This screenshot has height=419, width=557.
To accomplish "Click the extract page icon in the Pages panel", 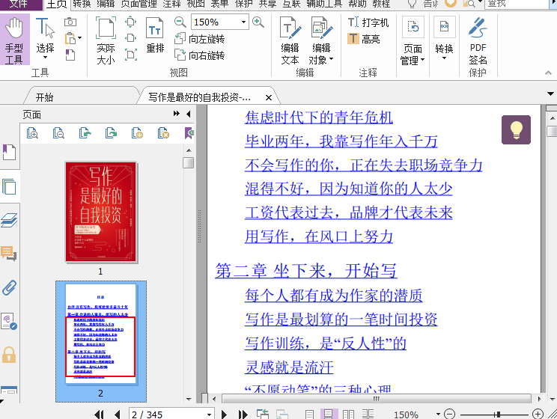I will [x=85, y=133].
